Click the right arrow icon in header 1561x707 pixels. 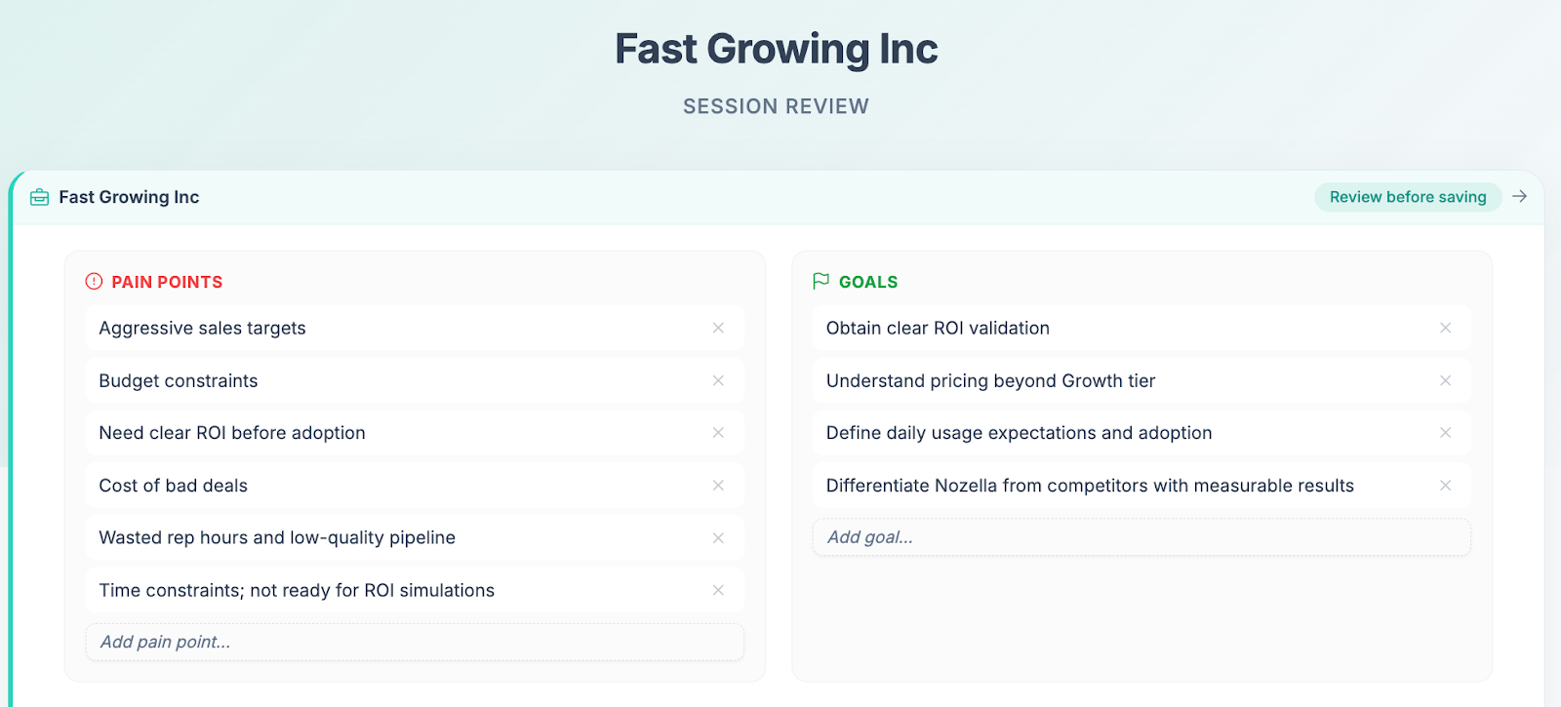[x=1520, y=197]
